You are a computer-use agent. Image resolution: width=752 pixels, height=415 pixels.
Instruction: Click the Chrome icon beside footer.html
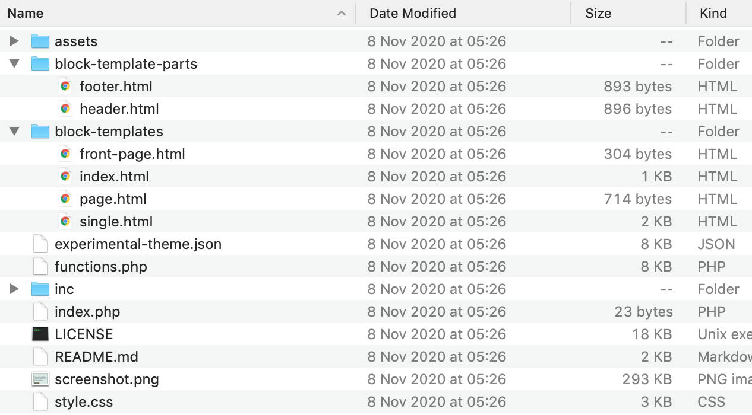(x=65, y=87)
